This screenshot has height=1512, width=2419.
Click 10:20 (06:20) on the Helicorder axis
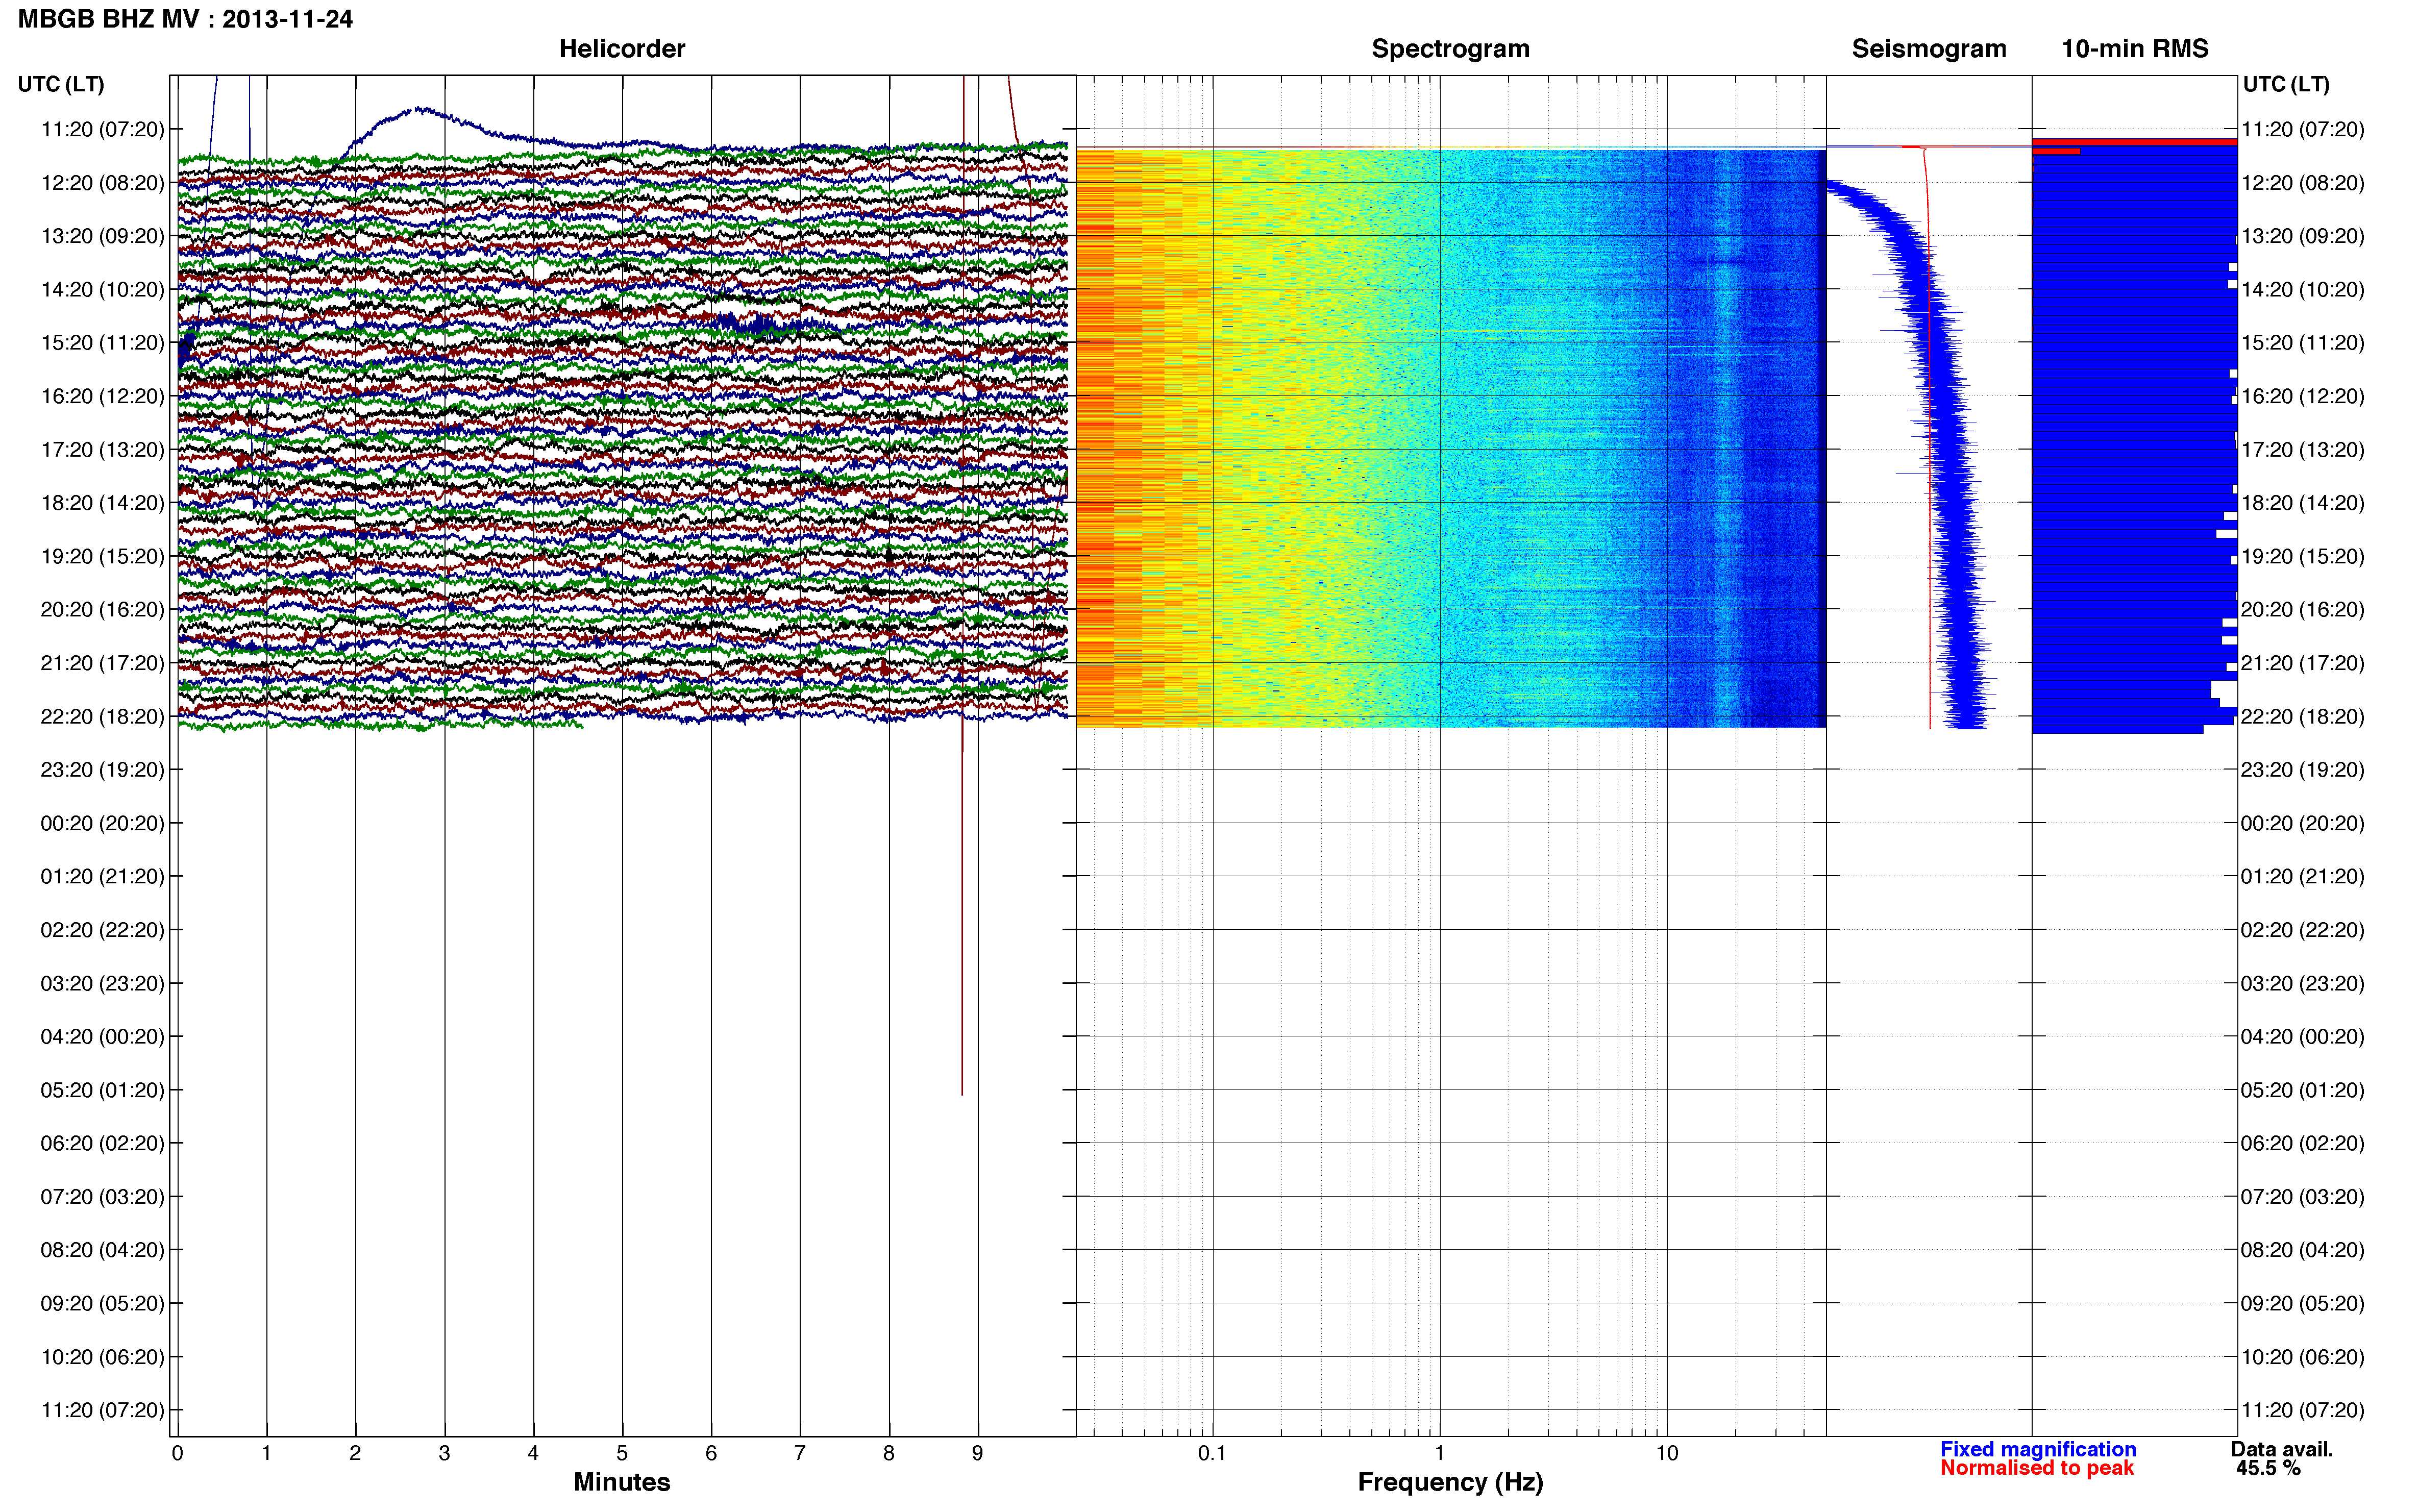(102, 1357)
